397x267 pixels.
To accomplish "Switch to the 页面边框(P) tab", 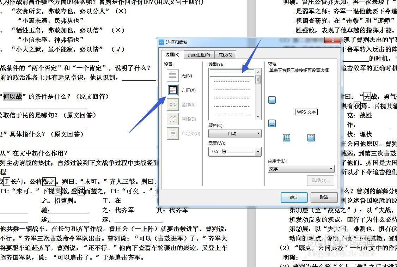I will pos(198,55).
